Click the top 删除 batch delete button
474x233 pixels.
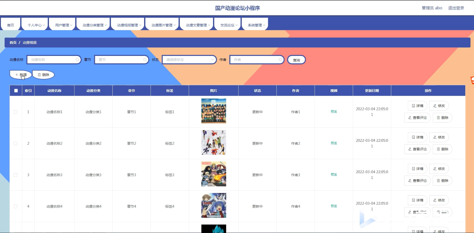[x=44, y=75]
